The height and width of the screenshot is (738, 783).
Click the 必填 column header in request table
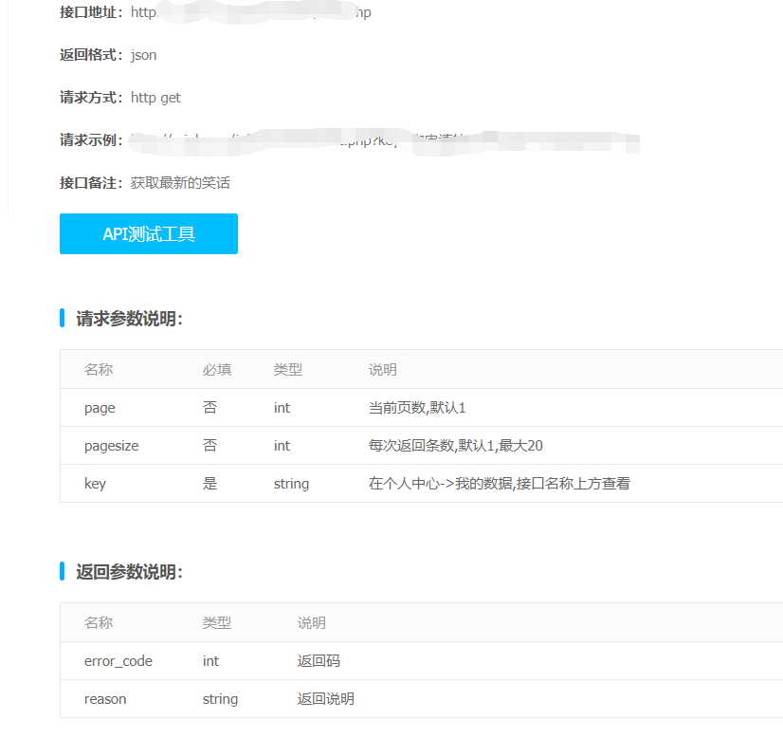[x=217, y=370]
